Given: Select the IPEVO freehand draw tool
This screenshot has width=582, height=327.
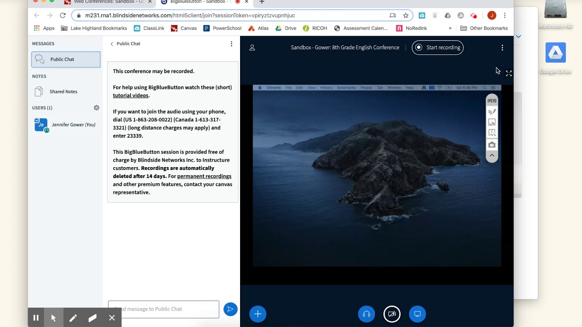Looking at the screenshot, I should 492,111.
